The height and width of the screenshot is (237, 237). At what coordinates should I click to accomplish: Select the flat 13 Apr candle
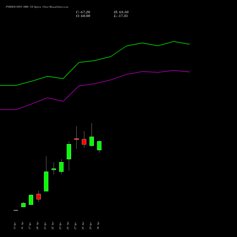16,210
